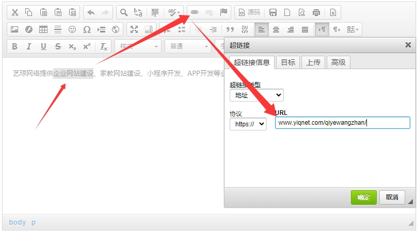417x232 pixels.
Task: Insert a table from the toolbar
Action: click(43, 29)
